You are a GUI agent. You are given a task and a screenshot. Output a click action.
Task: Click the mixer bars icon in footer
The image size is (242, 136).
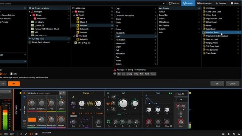36,134
